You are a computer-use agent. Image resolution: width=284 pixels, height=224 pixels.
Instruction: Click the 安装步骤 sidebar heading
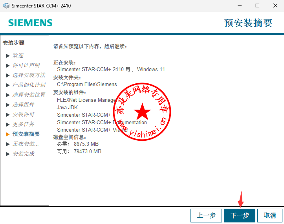13,43
